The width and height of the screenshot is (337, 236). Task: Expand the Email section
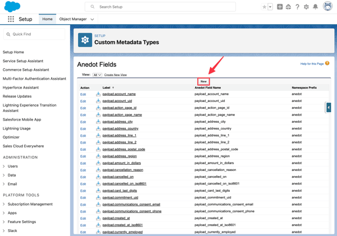click(4, 184)
